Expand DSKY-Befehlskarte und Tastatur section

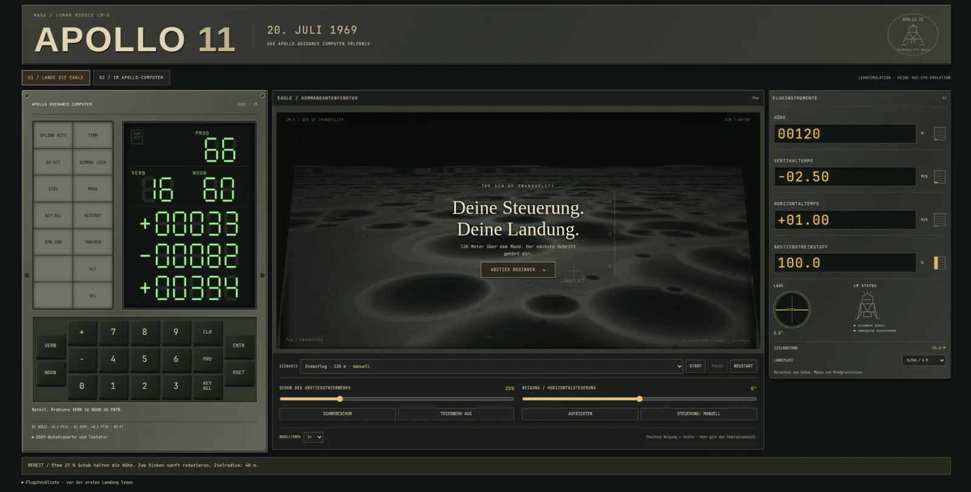[x=70, y=437]
